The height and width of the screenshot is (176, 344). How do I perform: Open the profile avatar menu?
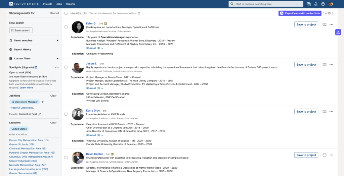[331, 4]
